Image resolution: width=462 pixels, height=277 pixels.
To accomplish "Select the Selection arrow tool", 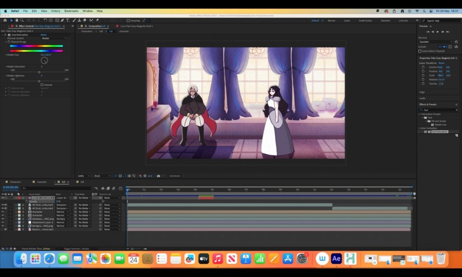I will pyautogui.click(x=11, y=20).
